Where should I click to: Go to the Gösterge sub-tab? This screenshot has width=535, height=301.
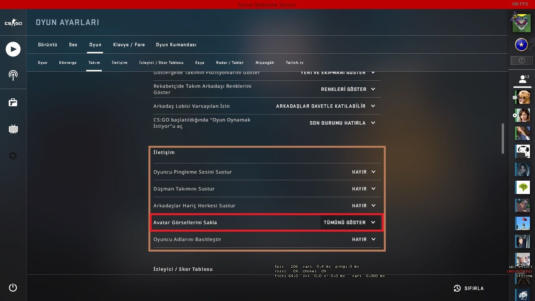(x=68, y=63)
